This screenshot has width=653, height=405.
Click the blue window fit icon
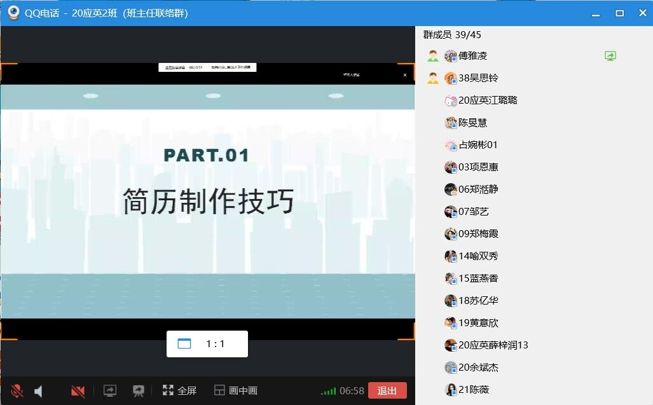pyautogui.click(x=184, y=344)
